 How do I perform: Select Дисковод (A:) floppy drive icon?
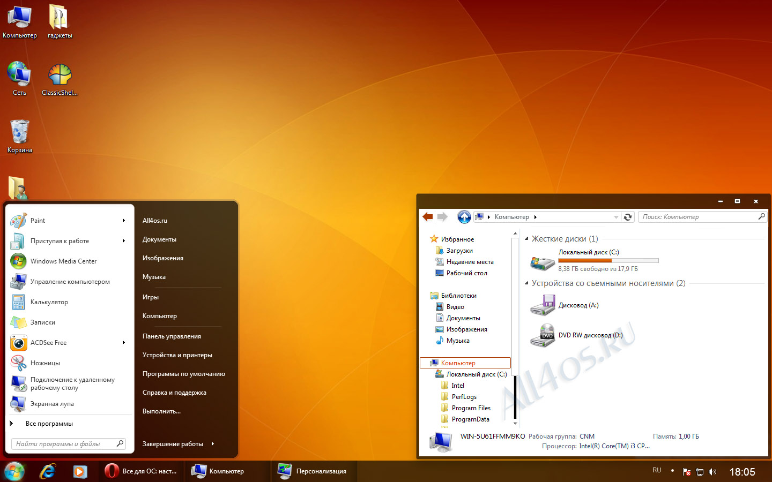coord(542,305)
